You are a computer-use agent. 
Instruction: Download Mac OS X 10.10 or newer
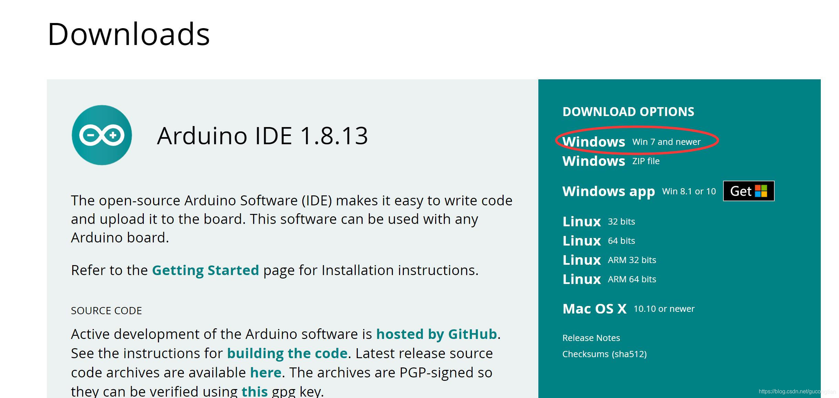594,309
